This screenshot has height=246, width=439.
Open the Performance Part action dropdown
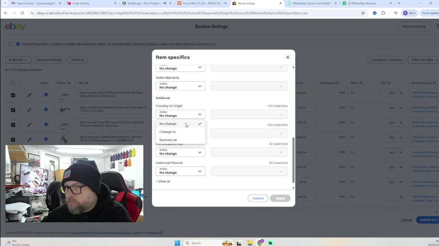180,152
